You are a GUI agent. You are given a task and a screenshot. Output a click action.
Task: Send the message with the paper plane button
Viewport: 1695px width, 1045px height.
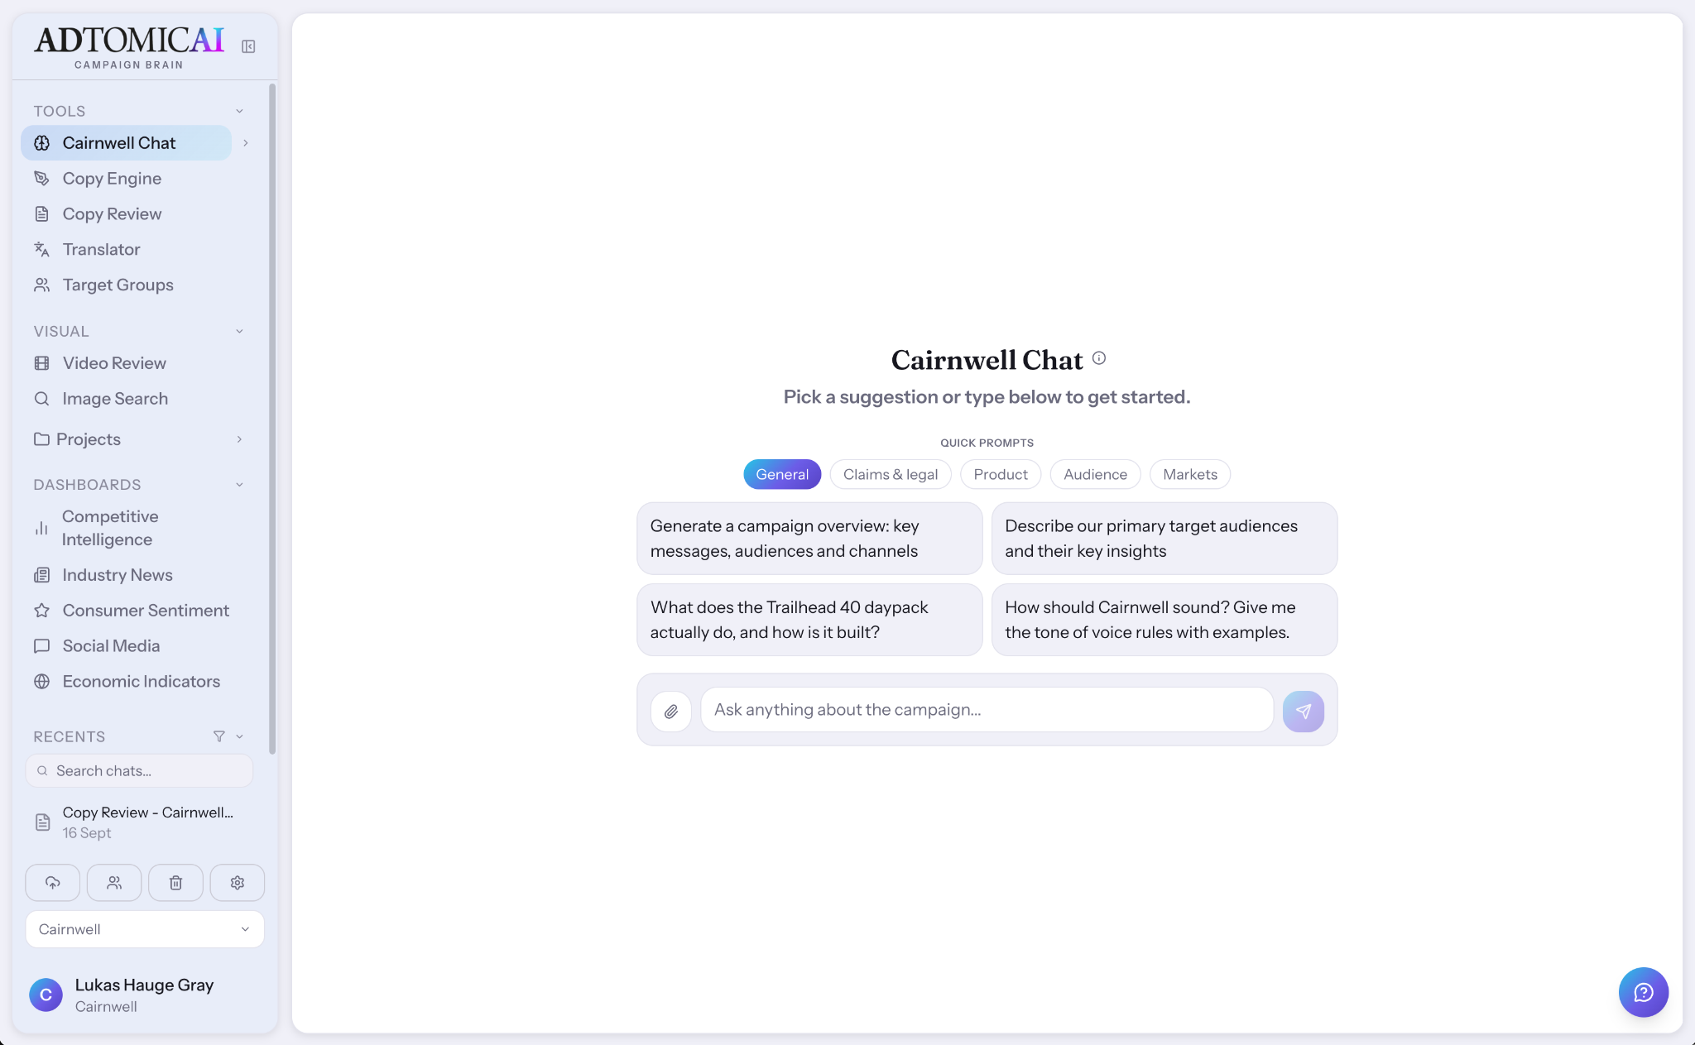tap(1304, 711)
